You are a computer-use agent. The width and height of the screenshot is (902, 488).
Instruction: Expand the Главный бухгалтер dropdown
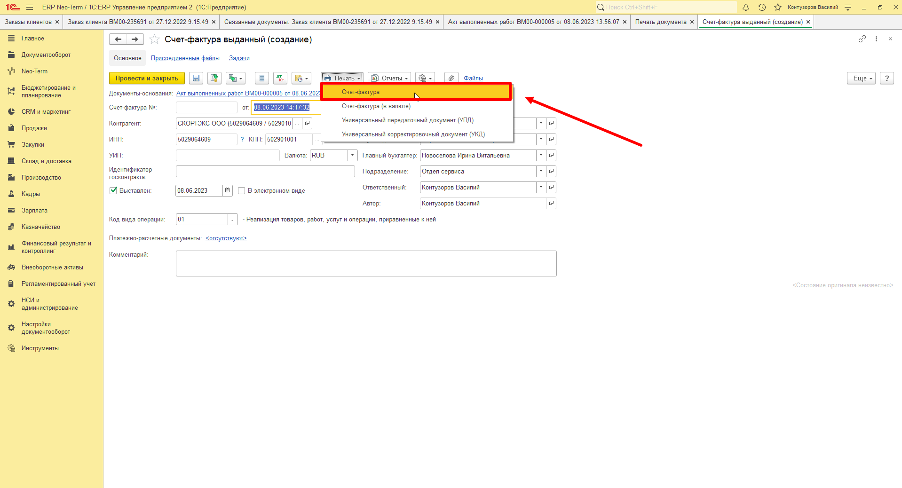[541, 155]
